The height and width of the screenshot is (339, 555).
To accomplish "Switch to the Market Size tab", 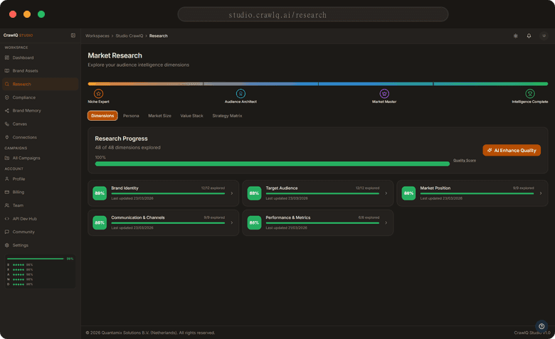I will (159, 116).
